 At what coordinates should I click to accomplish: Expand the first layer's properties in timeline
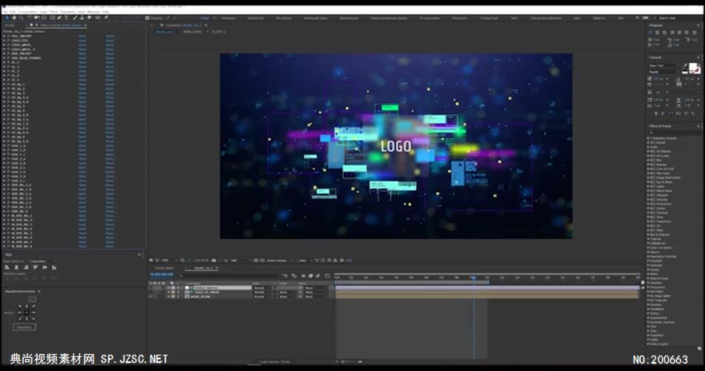168,288
